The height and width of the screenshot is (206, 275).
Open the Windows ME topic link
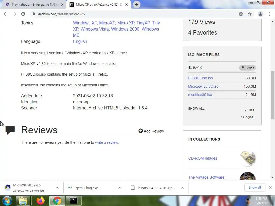116,32
